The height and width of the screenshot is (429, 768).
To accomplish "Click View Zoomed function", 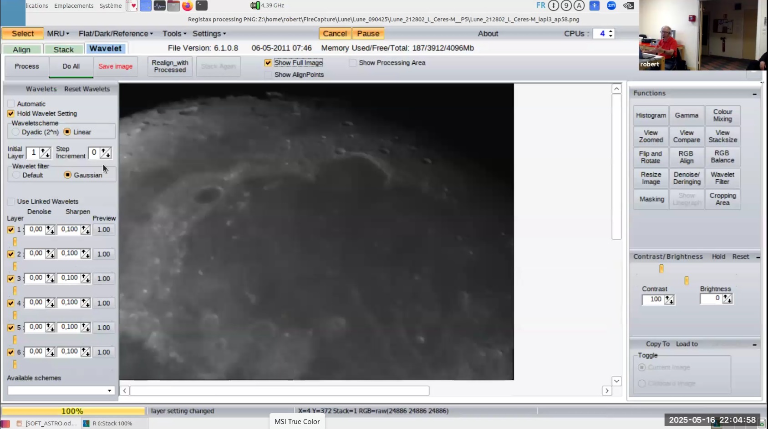I will [651, 136].
